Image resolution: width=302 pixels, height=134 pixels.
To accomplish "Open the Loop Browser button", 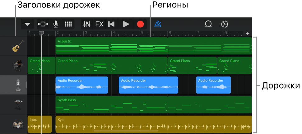I will pos(208,24).
